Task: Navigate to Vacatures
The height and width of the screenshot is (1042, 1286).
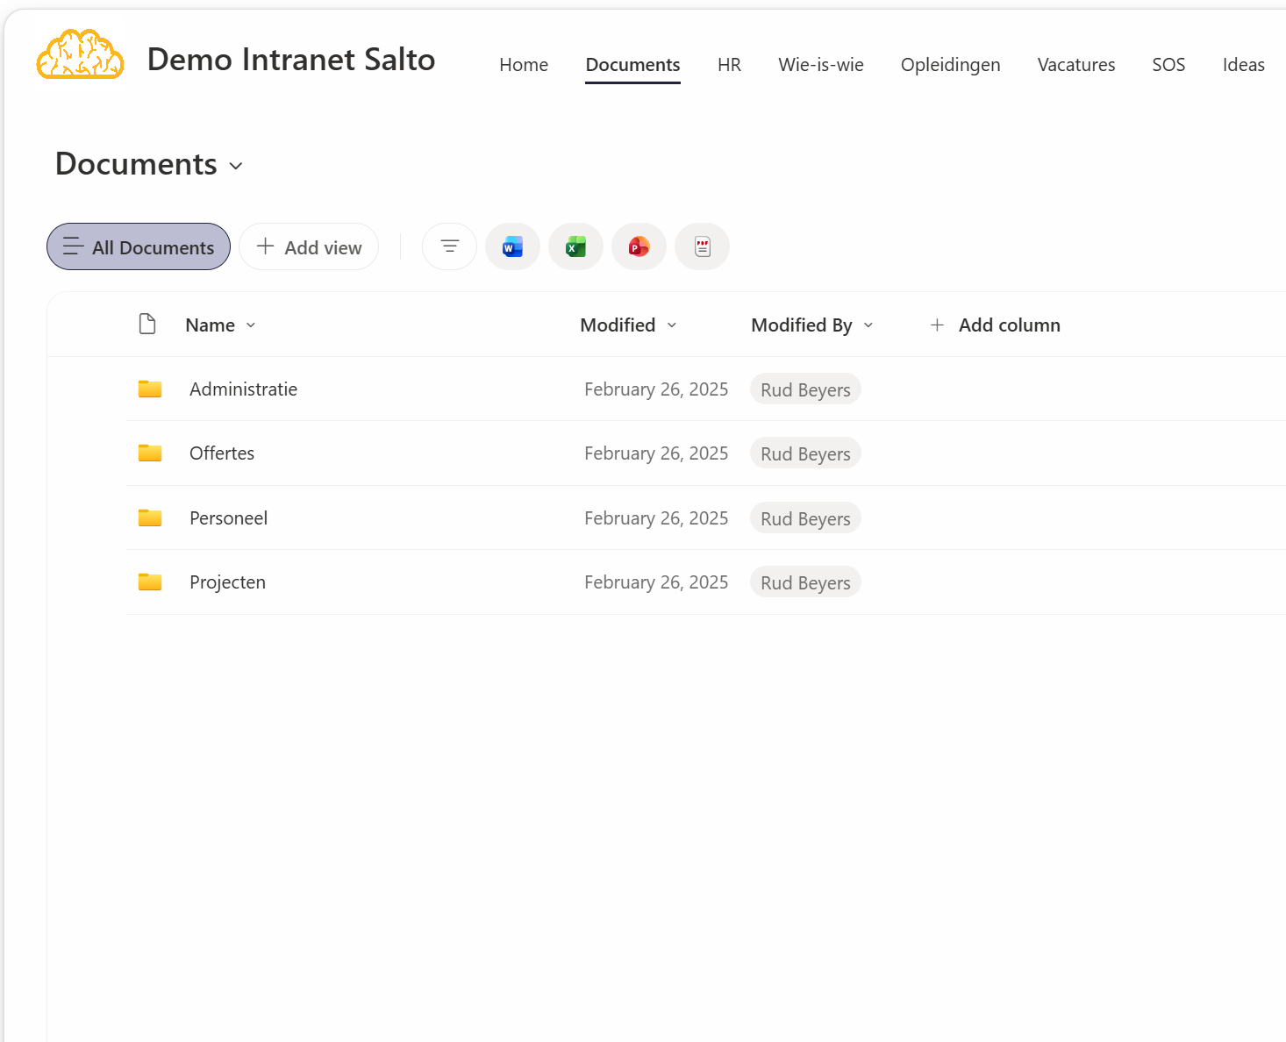Action: [1076, 65]
